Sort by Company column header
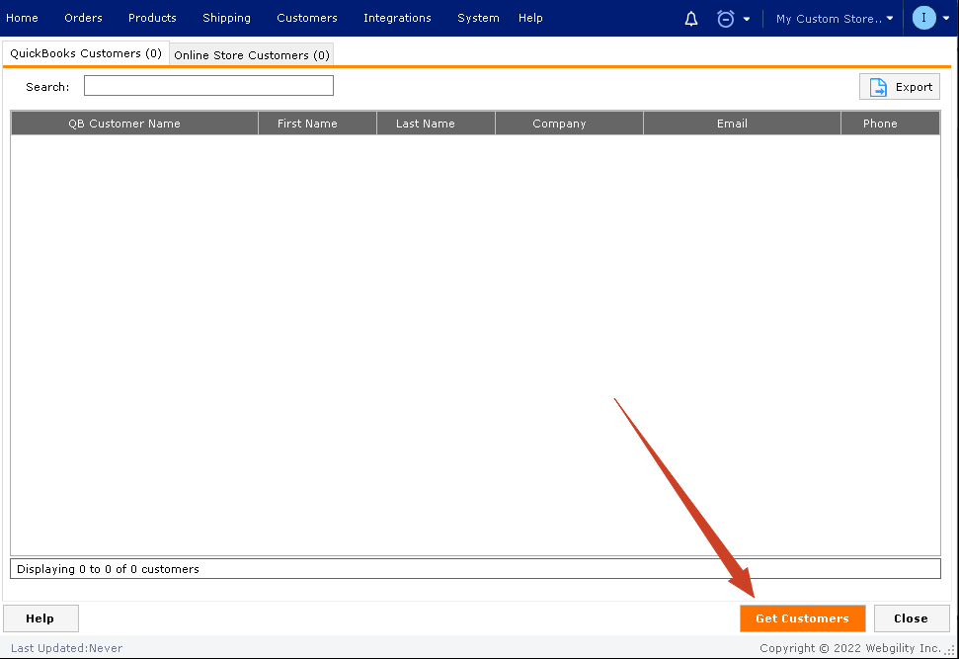Screen dimensions: 959x659 (x=569, y=123)
